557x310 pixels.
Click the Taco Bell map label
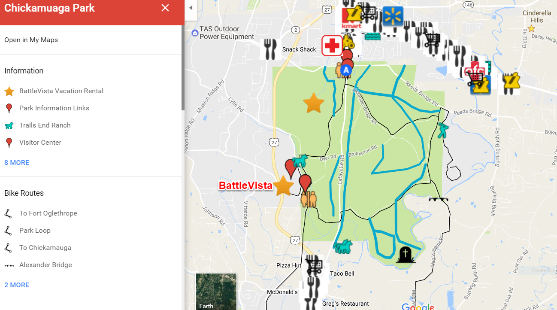pos(342,274)
